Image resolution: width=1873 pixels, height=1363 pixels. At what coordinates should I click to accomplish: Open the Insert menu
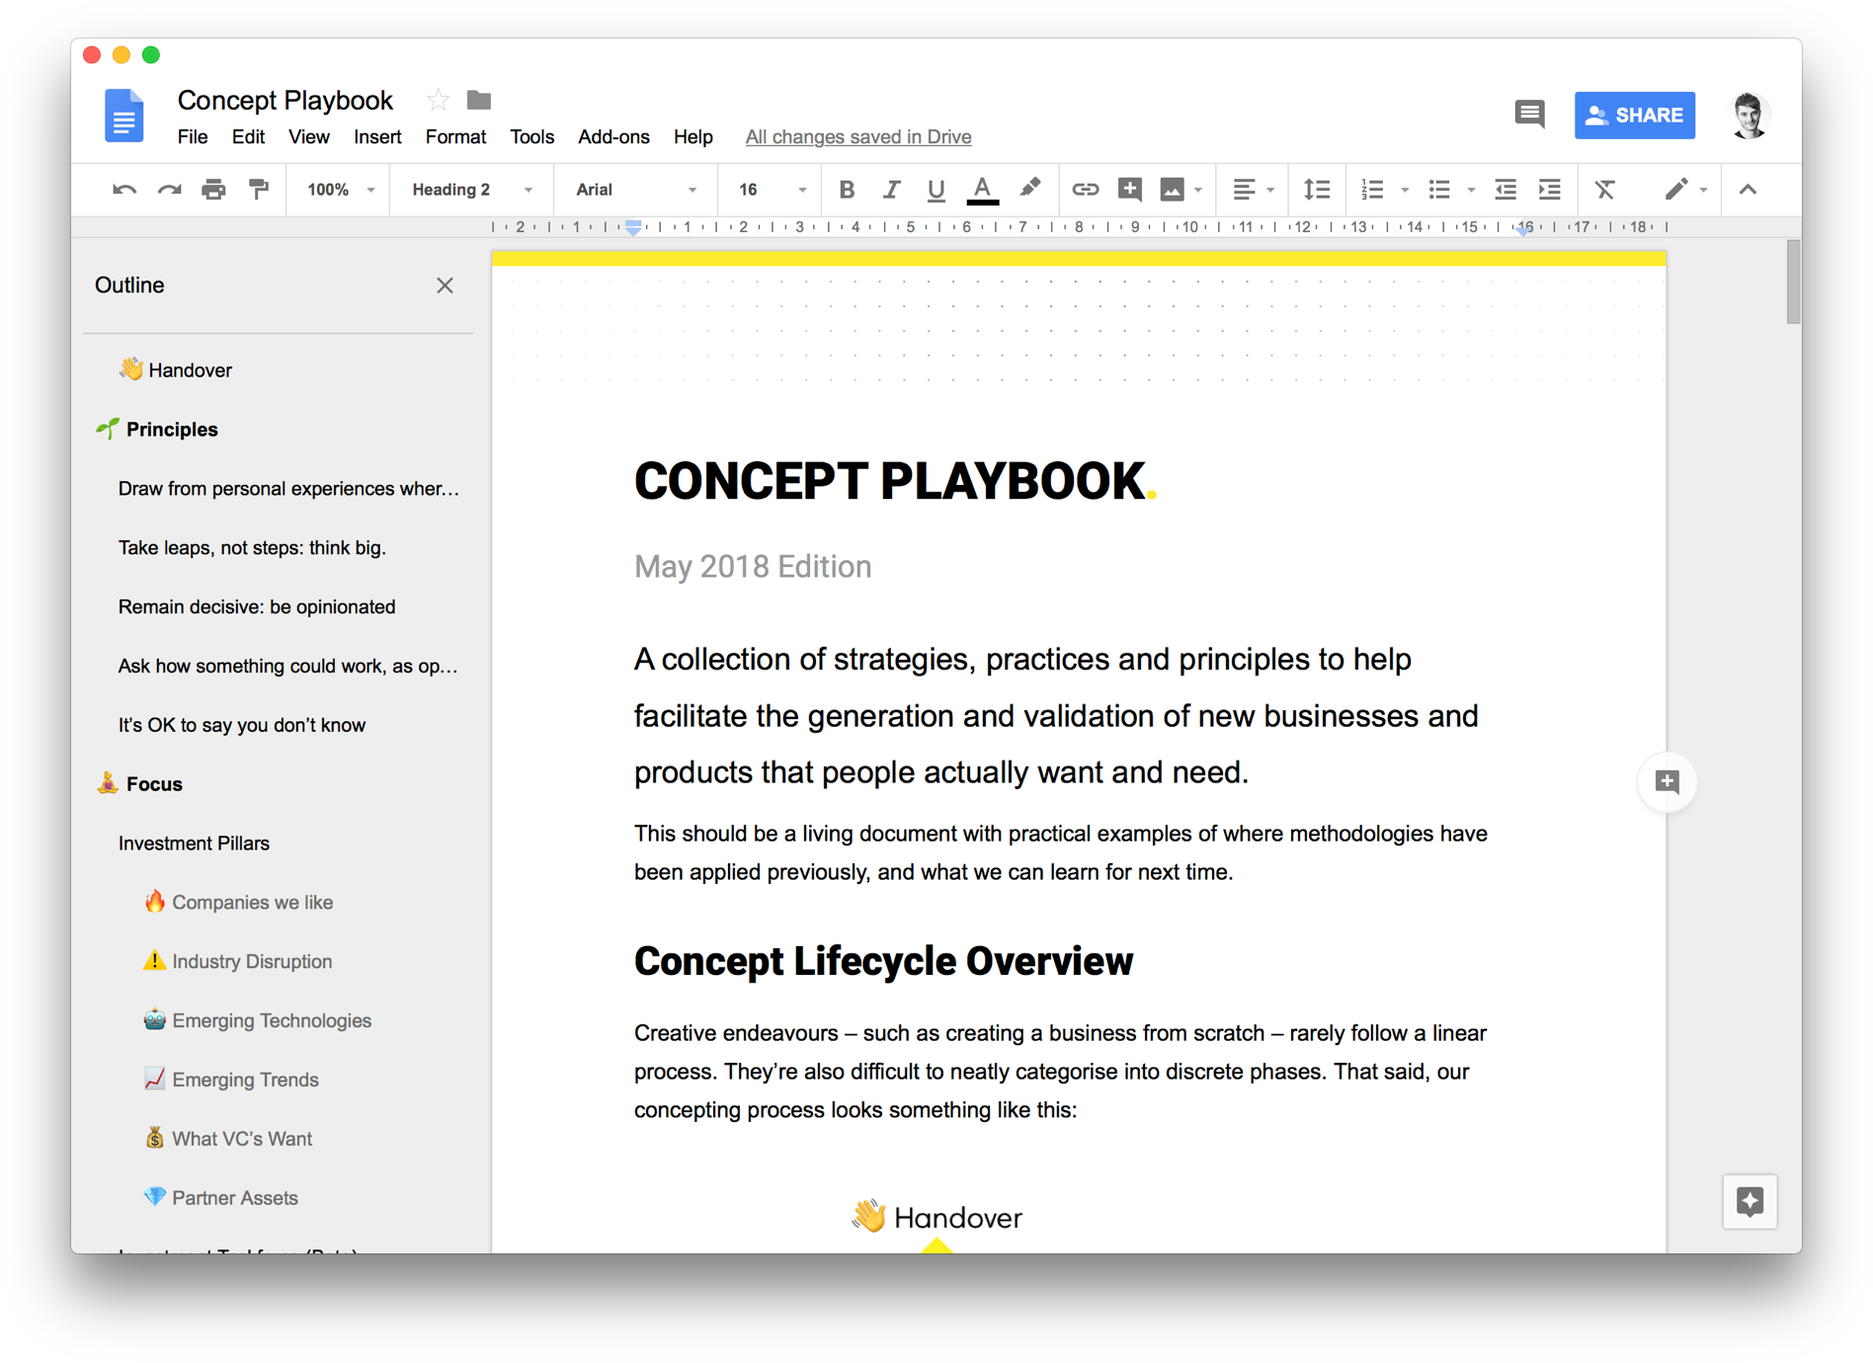coord(377,137)
